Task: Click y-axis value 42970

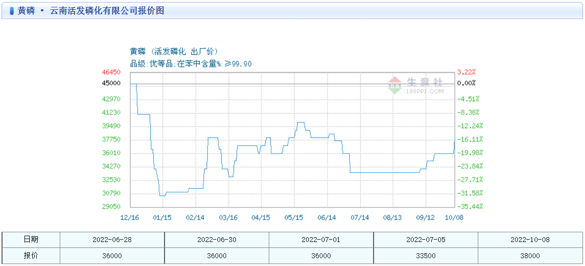Action: 112,99
